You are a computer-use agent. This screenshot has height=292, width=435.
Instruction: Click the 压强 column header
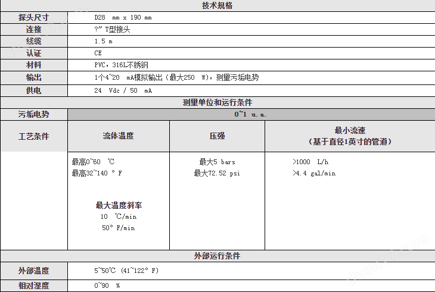point(218,136)
